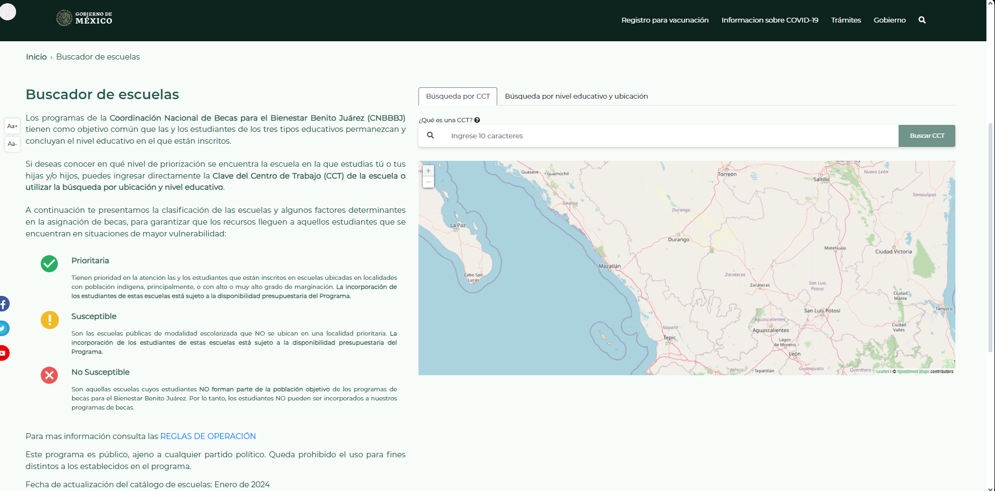This screenshot has height=491, width=995.
Task: Open the Twitter share icon
Action: click(x=4, y=328)
